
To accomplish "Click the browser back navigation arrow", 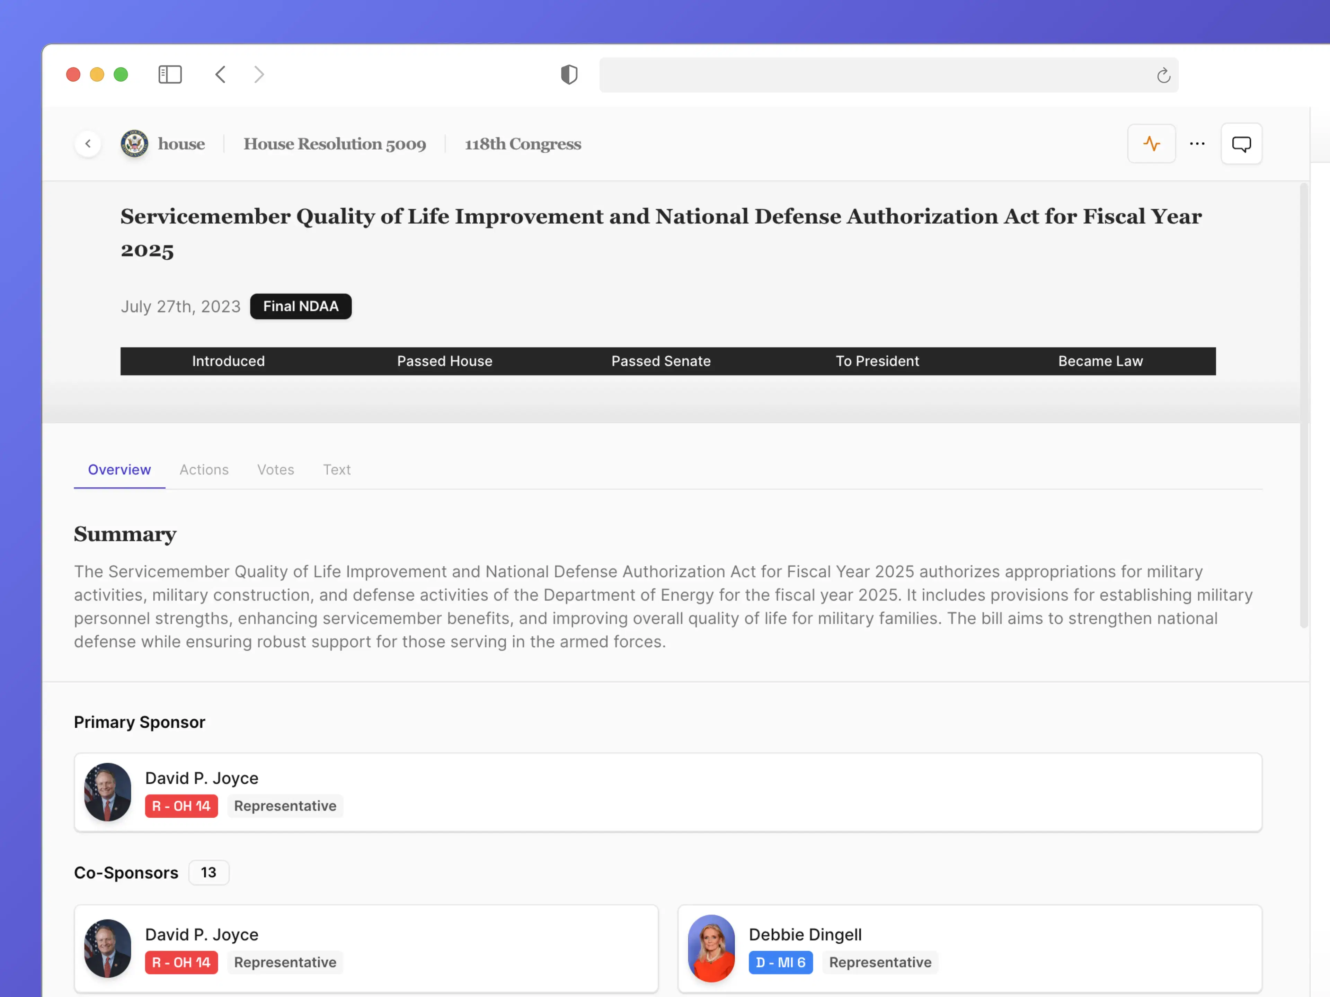I will pos(220,74).
